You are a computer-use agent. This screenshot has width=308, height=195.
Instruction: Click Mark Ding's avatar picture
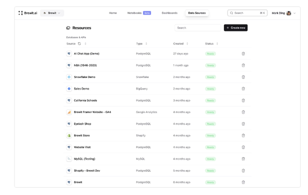coord(289,13)
